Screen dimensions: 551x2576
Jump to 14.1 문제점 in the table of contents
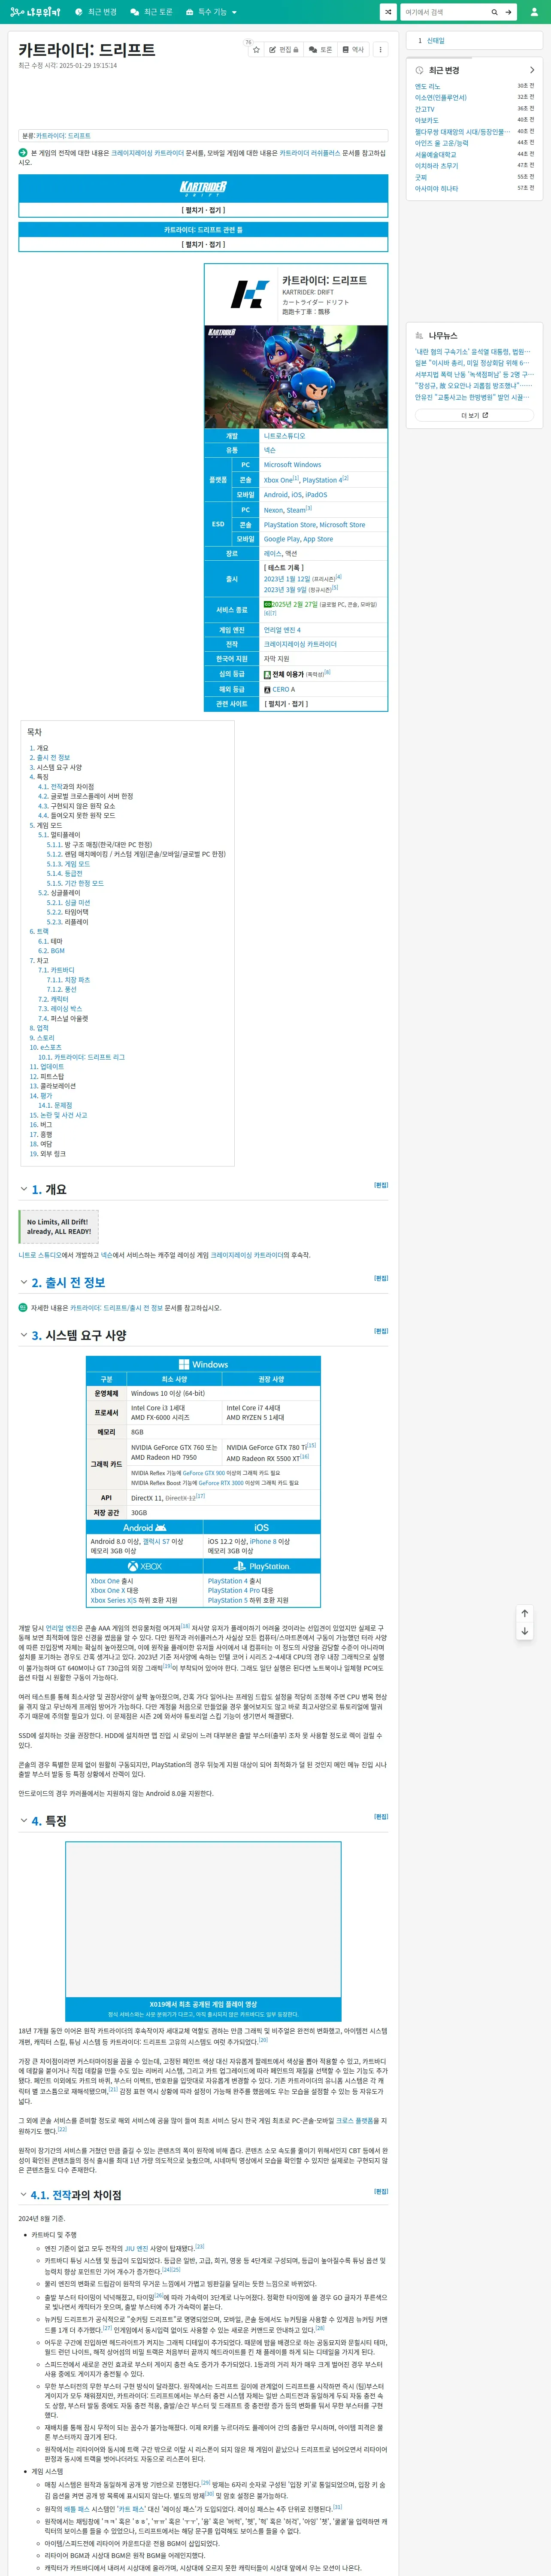pos(55,1105)
